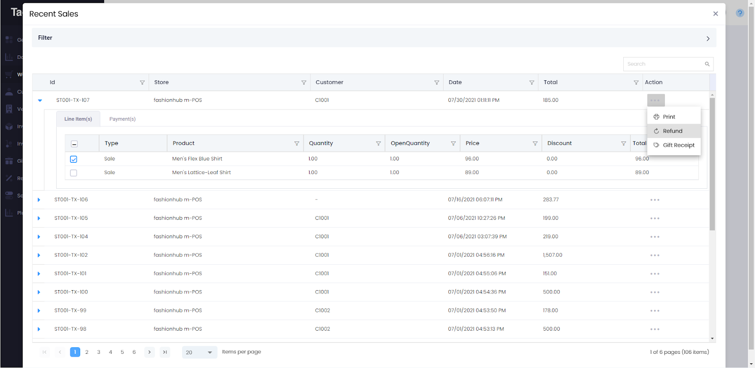Open filter for the Date column
Image resolution: width=755 pixels, height=368 pixels.
point(532,83)
